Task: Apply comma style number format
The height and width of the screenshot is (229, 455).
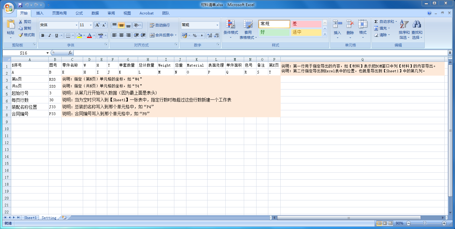Action: 202,36
